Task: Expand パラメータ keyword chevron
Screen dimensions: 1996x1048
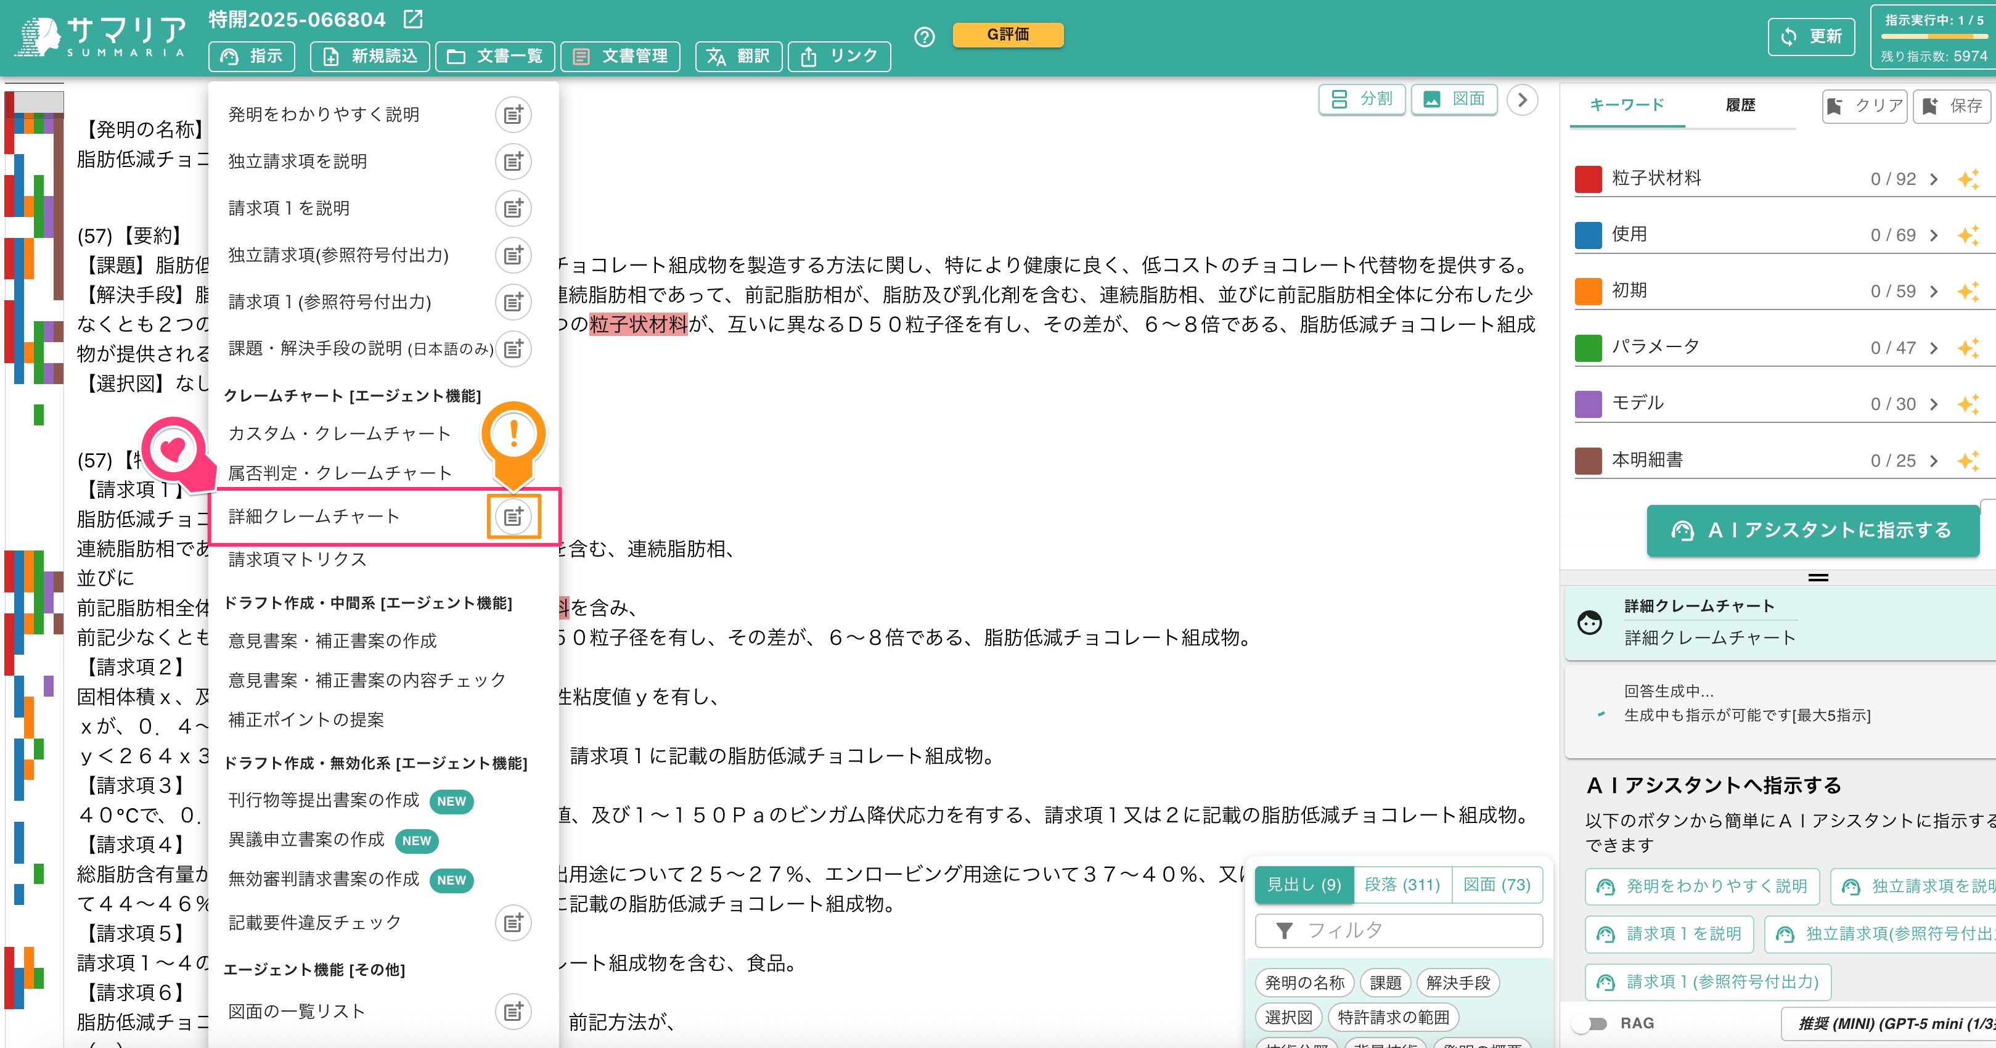Action: (x=1934, y=348)
